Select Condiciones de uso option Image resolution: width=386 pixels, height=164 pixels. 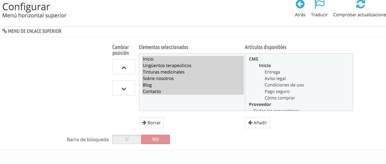[284, 85]
